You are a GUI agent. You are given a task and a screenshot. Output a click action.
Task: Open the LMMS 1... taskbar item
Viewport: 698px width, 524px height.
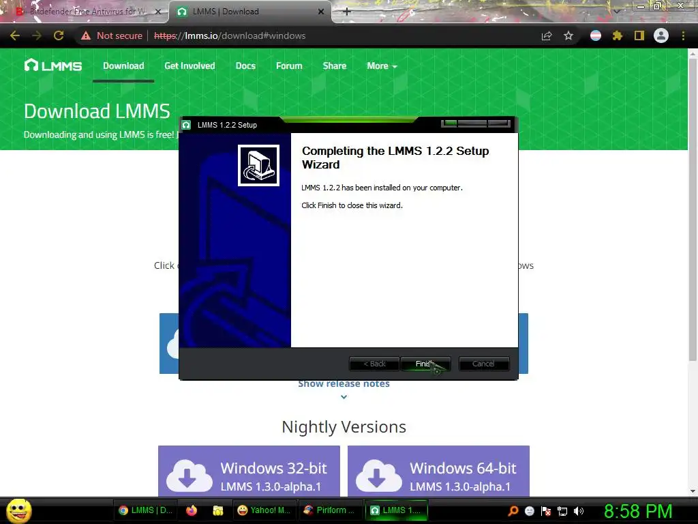click(396, 510)
